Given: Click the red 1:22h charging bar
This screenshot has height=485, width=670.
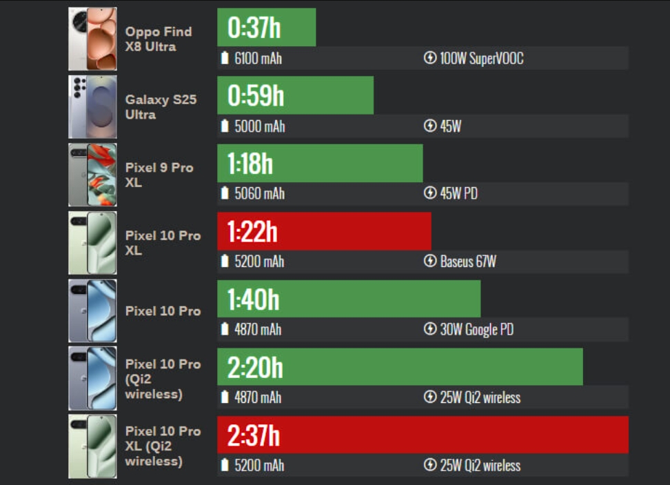Looking at the screenshot, I should [324, 231].
